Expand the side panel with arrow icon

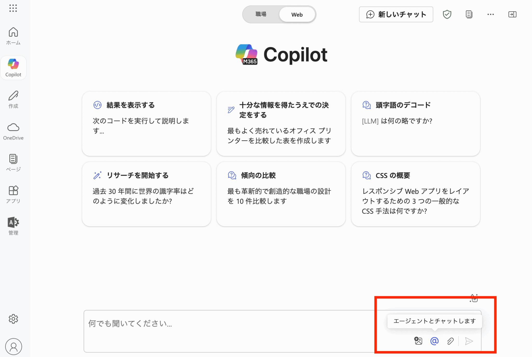[x=512, y=14]
